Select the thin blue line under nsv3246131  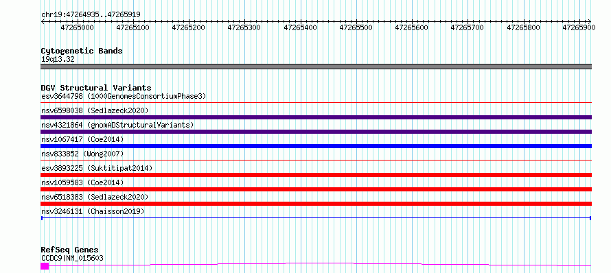(316, 218)
